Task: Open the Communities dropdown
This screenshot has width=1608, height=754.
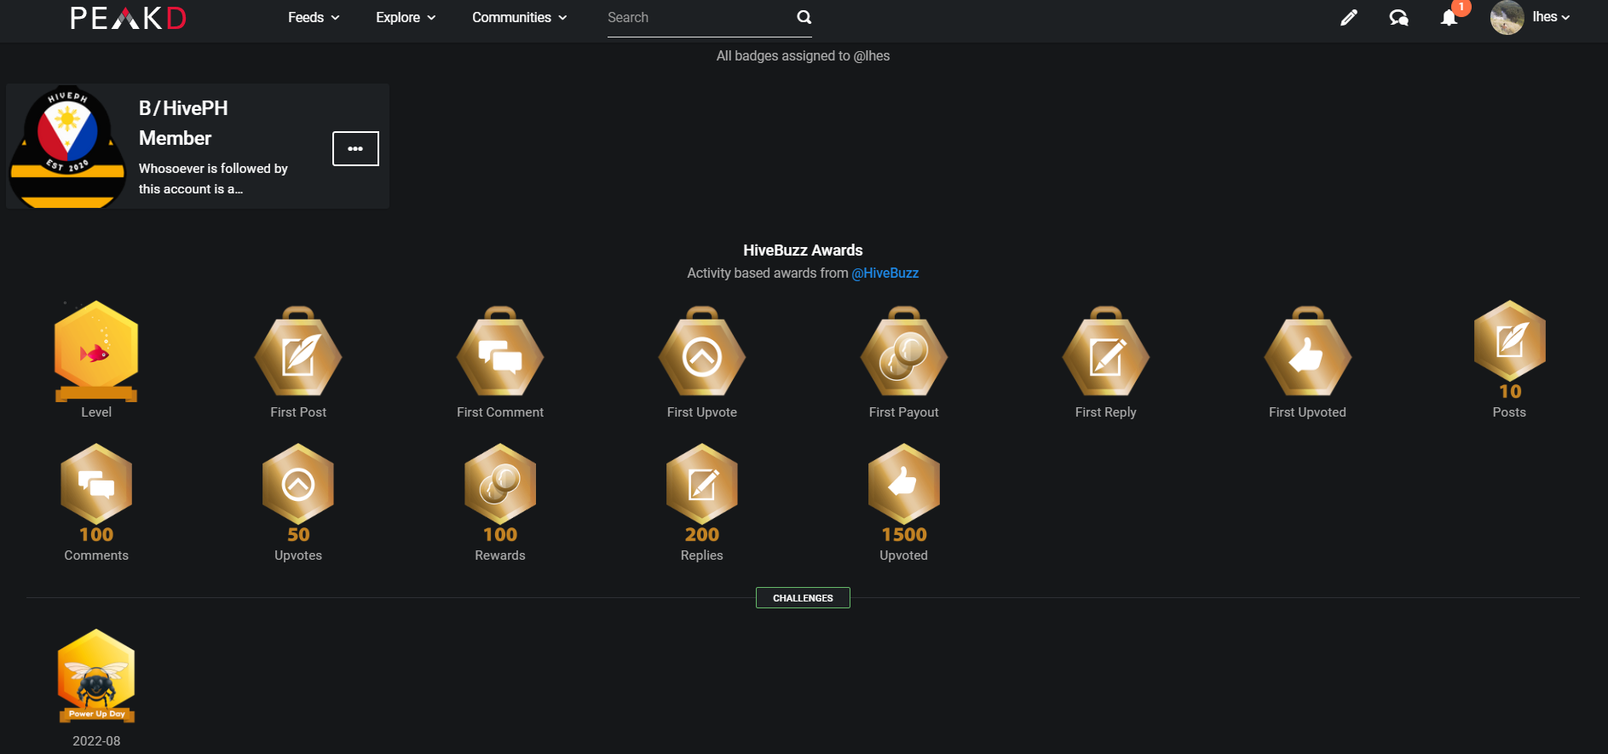Action: (519, 17)
